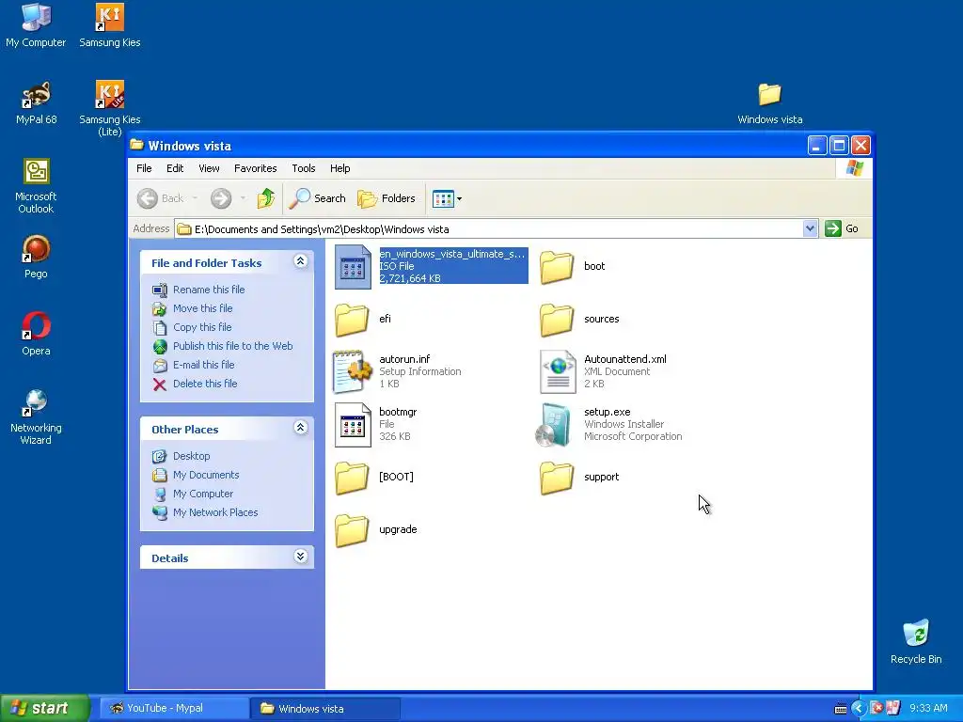
Task: Open the Help menu
Action: (x=339, y=168)
